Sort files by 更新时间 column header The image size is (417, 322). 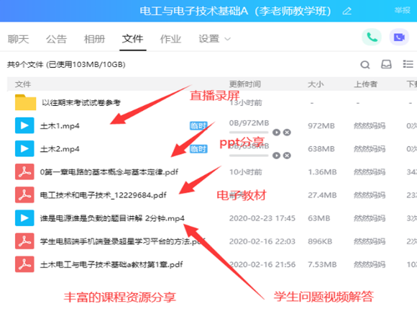pos(244,84)
